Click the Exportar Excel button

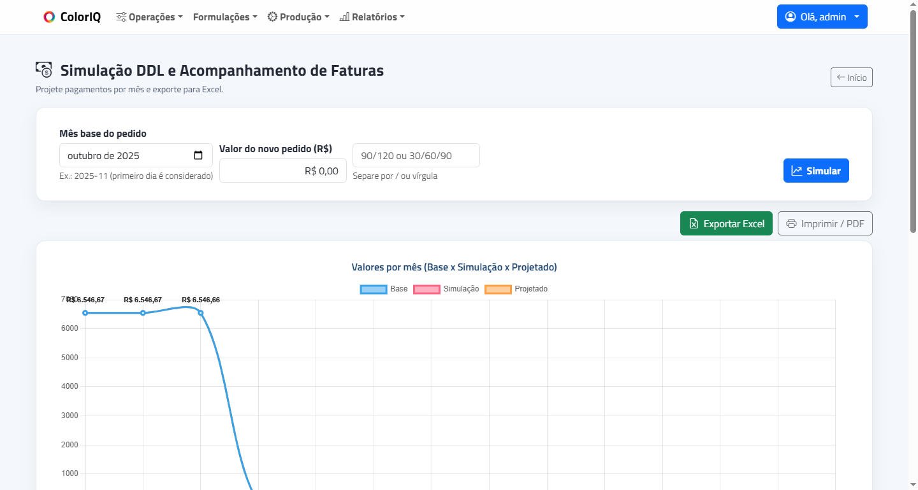726,223
